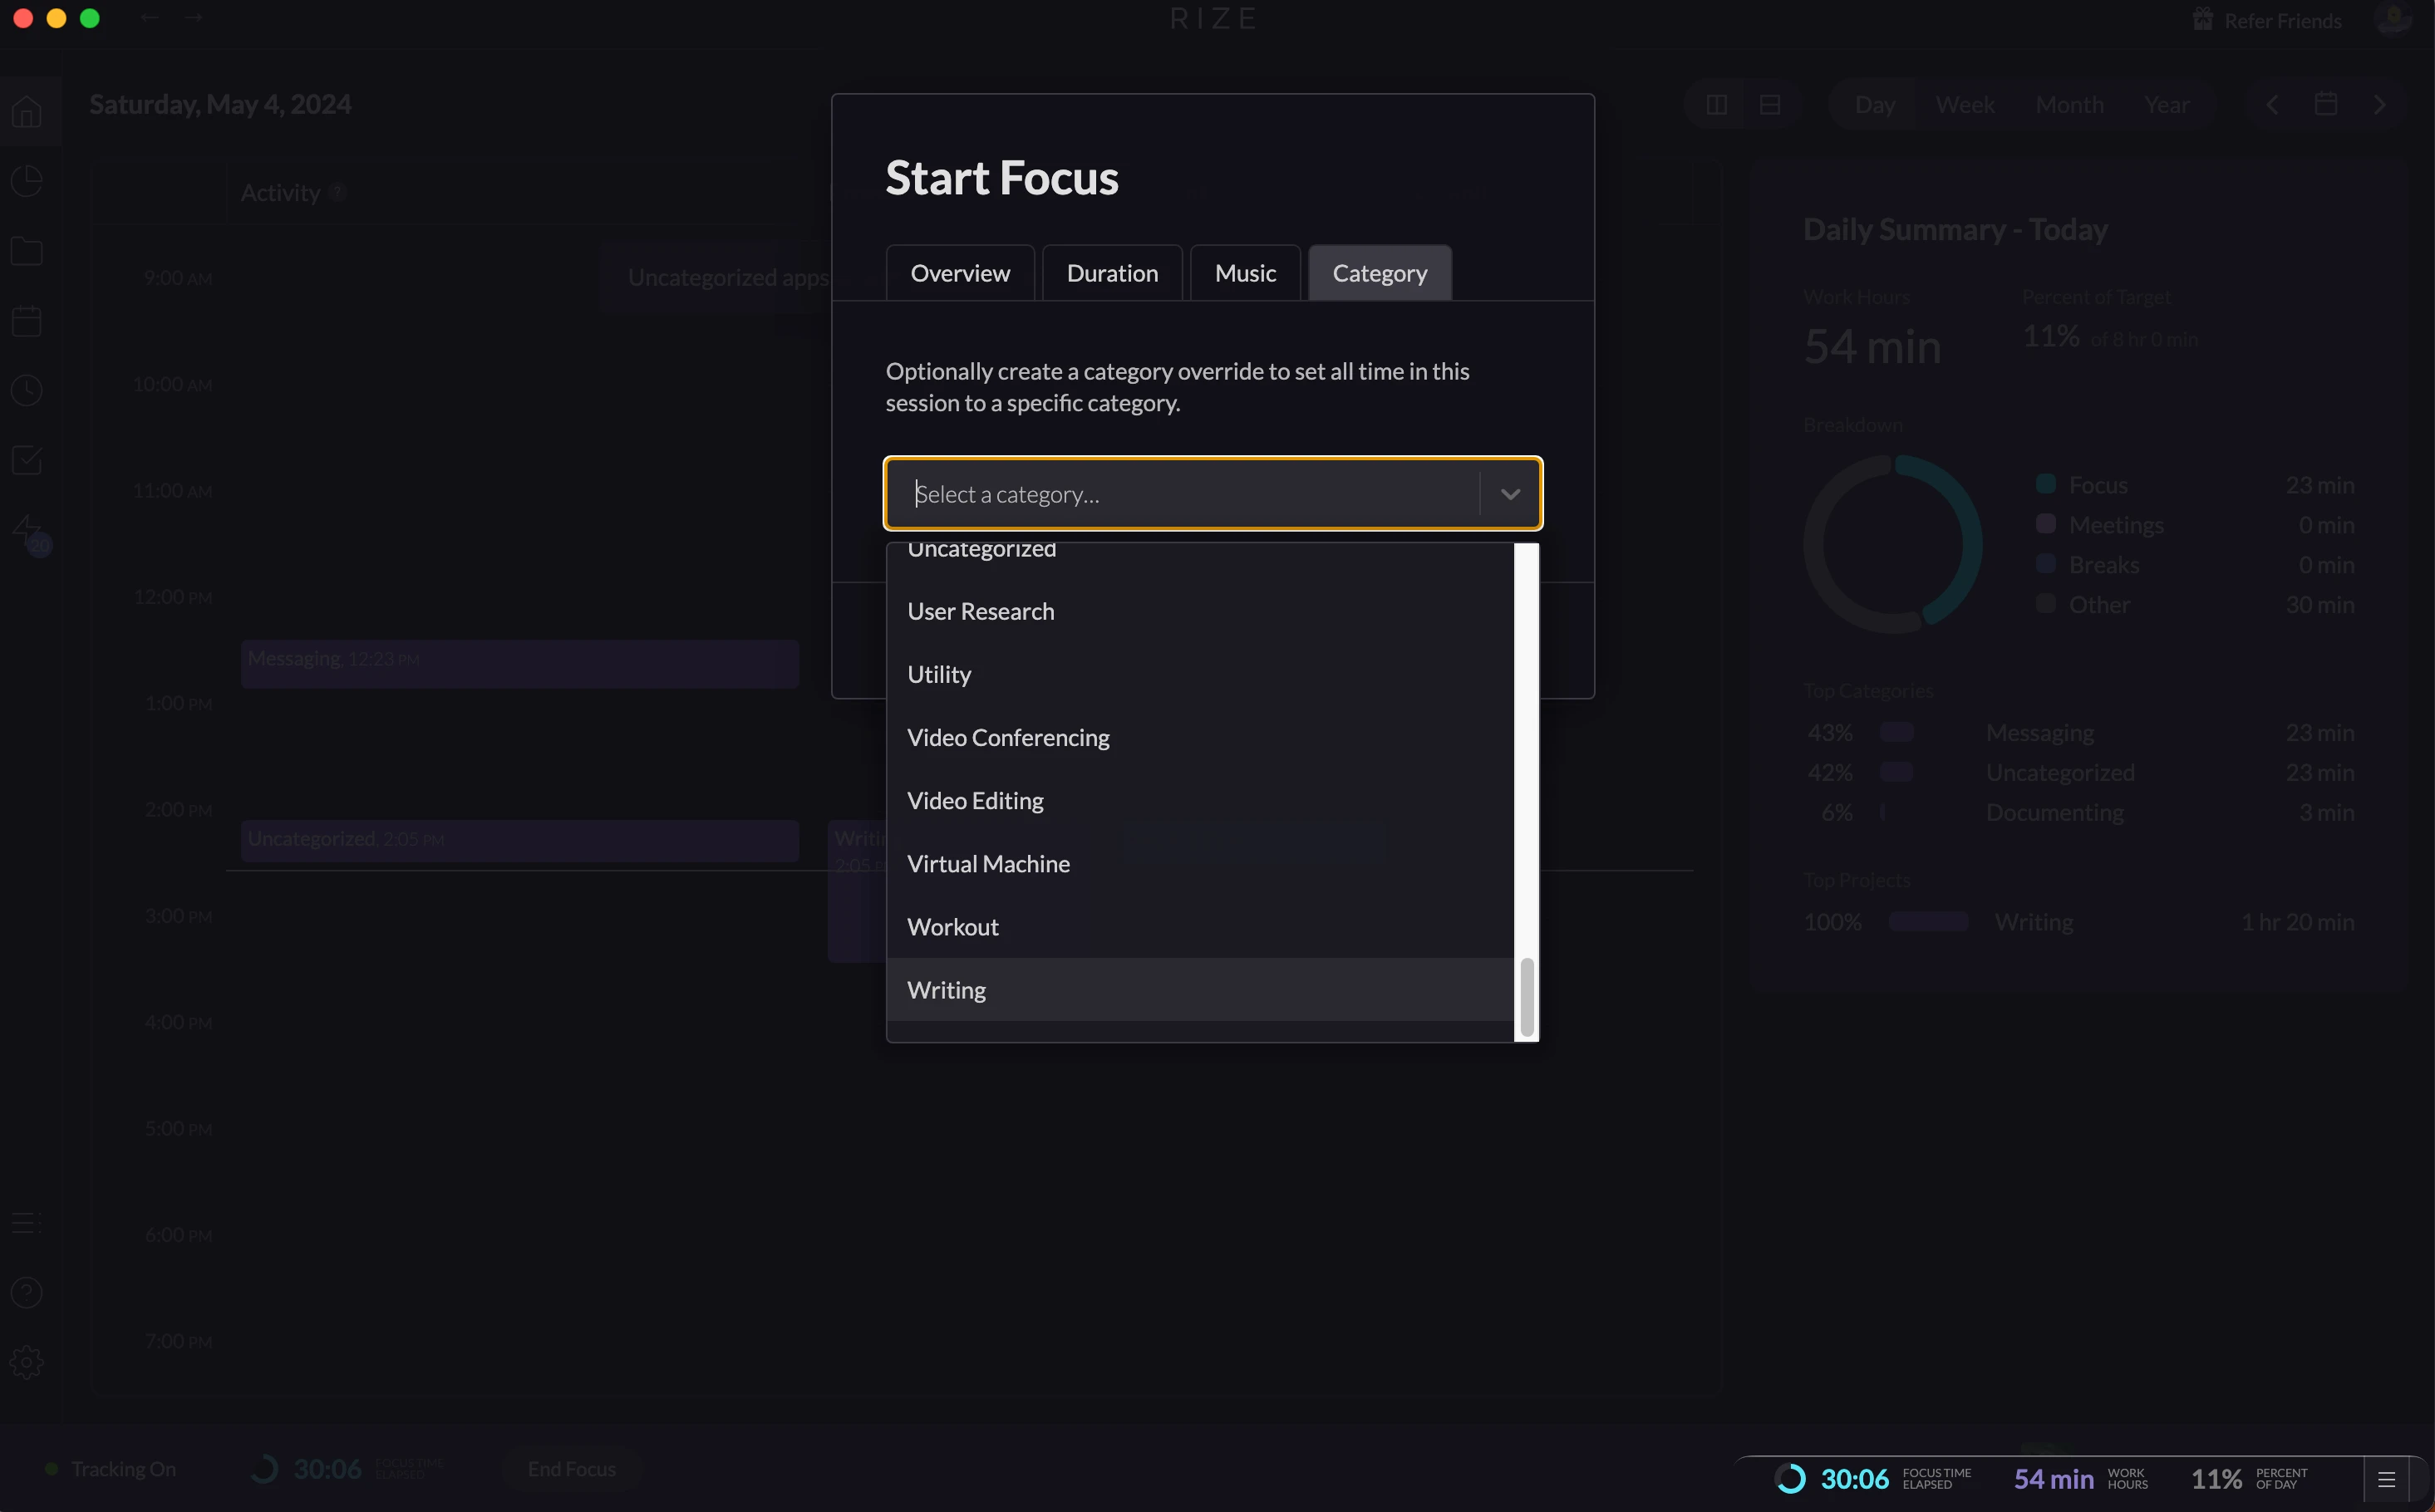Open the Music tab
The height and width of the screenshot is (1512, 2435).
1245,273
